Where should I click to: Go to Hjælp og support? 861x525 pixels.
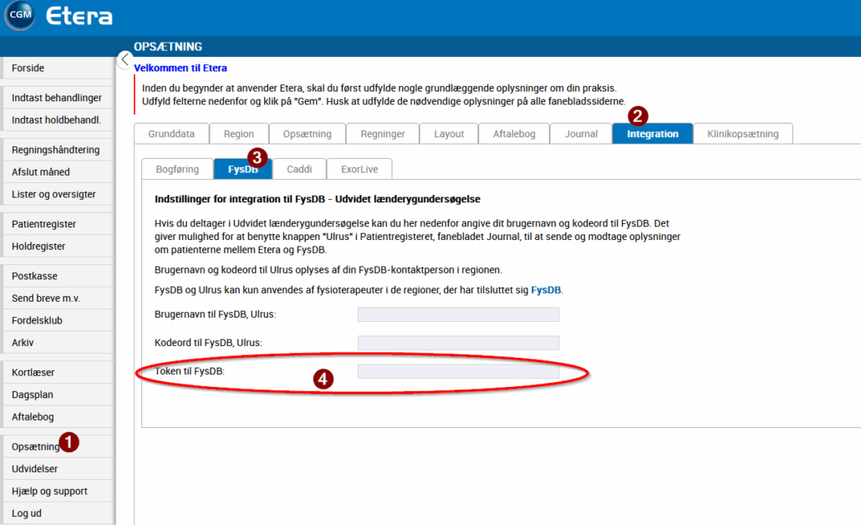[57, 491]
